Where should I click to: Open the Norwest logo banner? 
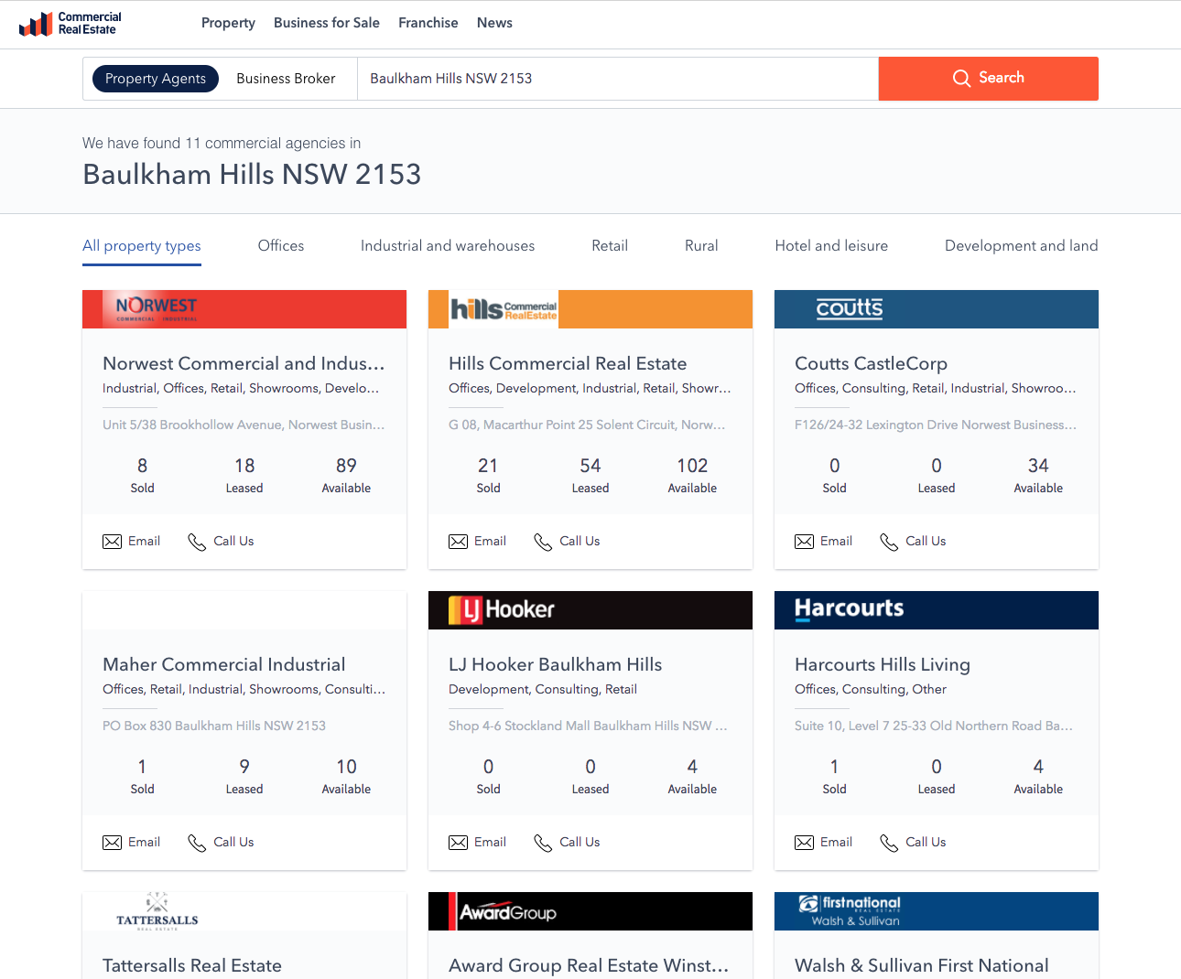pos(244,309)
